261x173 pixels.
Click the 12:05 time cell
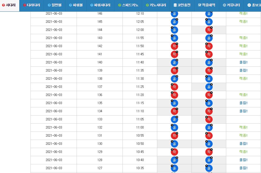coord(140,22)
